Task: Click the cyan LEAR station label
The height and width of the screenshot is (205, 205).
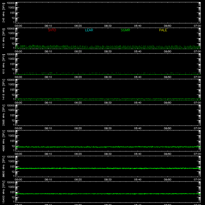Action: [x=89, y=30]
